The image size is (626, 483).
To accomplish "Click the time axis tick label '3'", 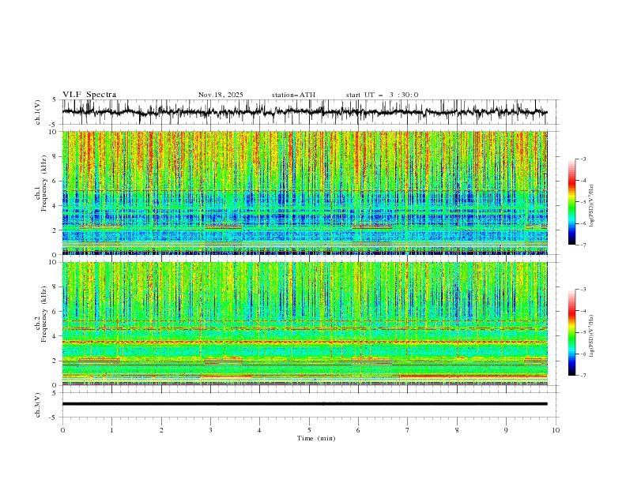I will tap(210, 430).
